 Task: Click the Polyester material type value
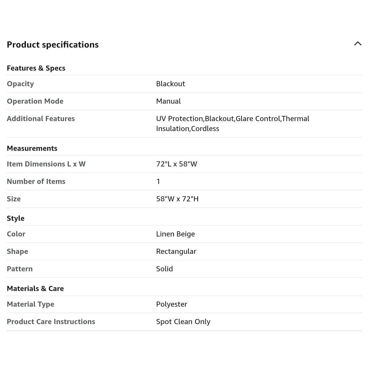[172, 304]
